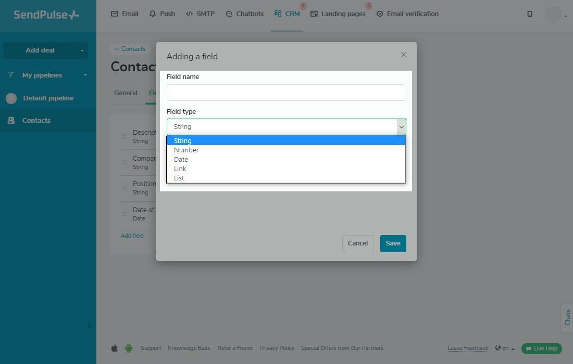
Task: Close the Adding a field dialog
Action: coord(404,55)
